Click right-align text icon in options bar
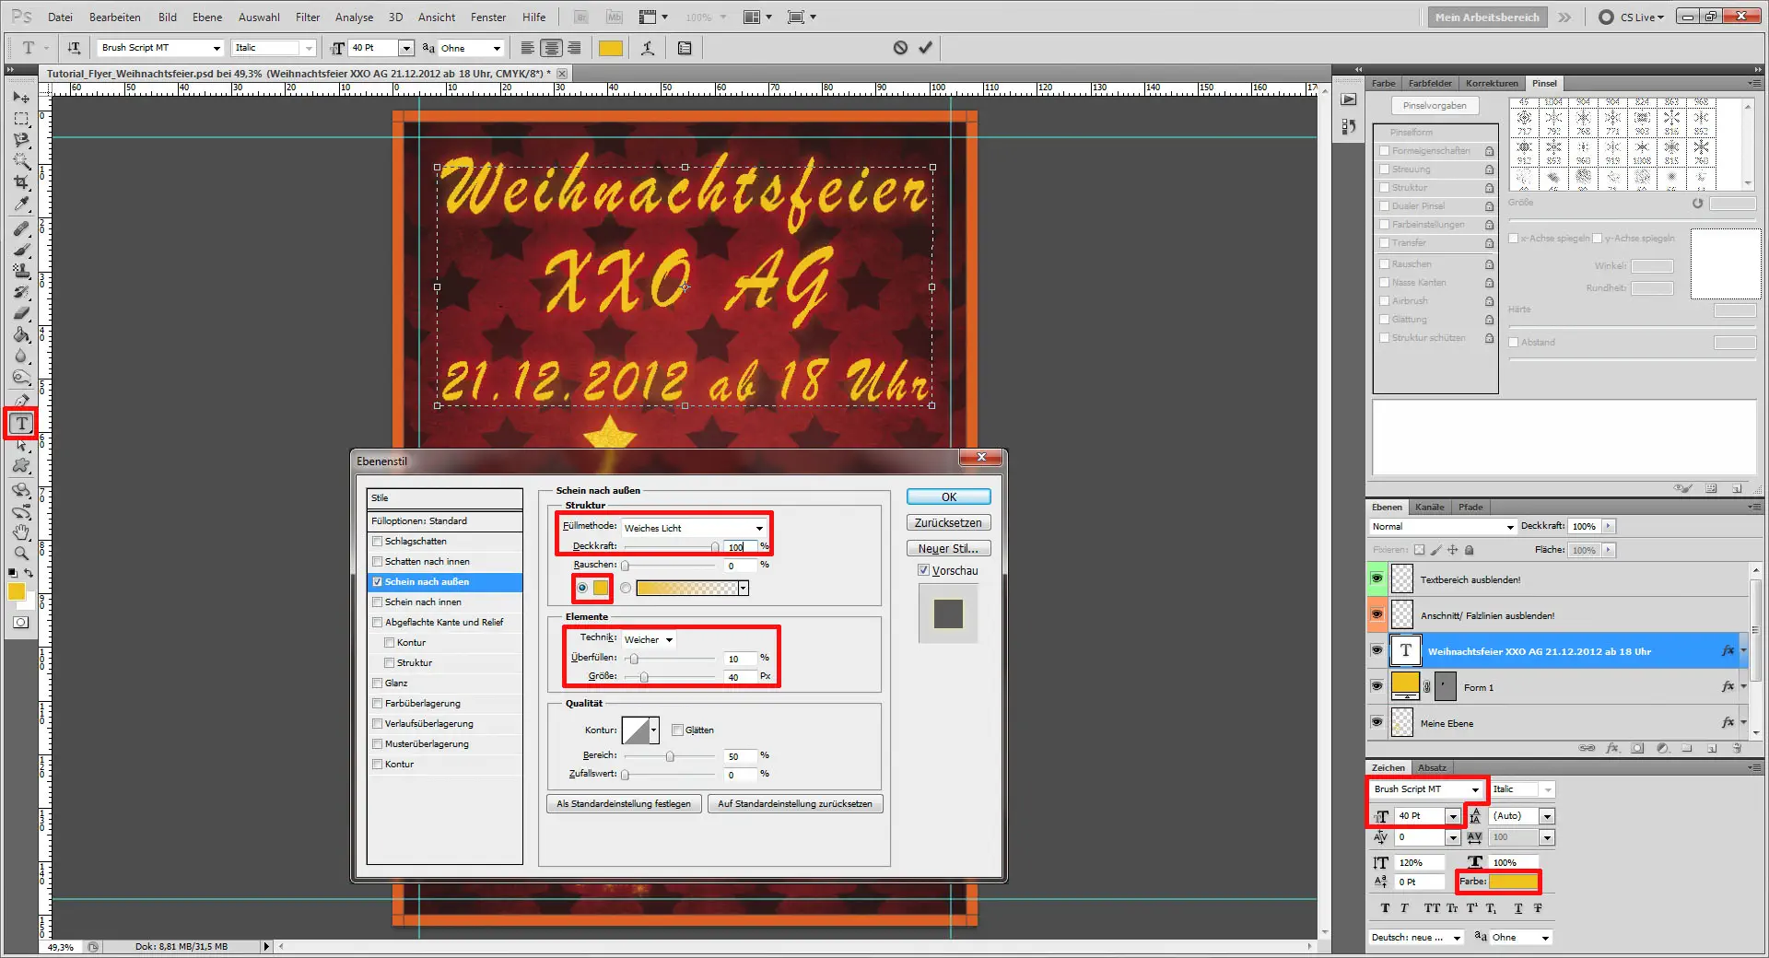The width and height of the screenshot is (1769, 958). (x=575, y=48)
